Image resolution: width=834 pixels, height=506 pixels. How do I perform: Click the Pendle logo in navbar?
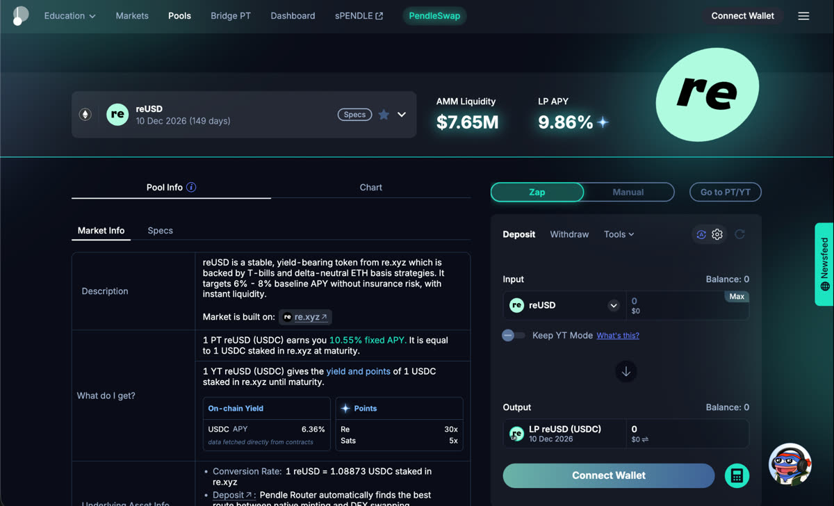pos(20,15)
